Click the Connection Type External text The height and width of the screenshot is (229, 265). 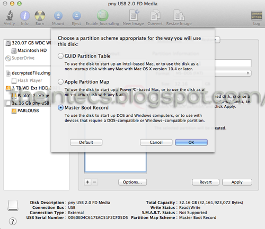point(76,213)
